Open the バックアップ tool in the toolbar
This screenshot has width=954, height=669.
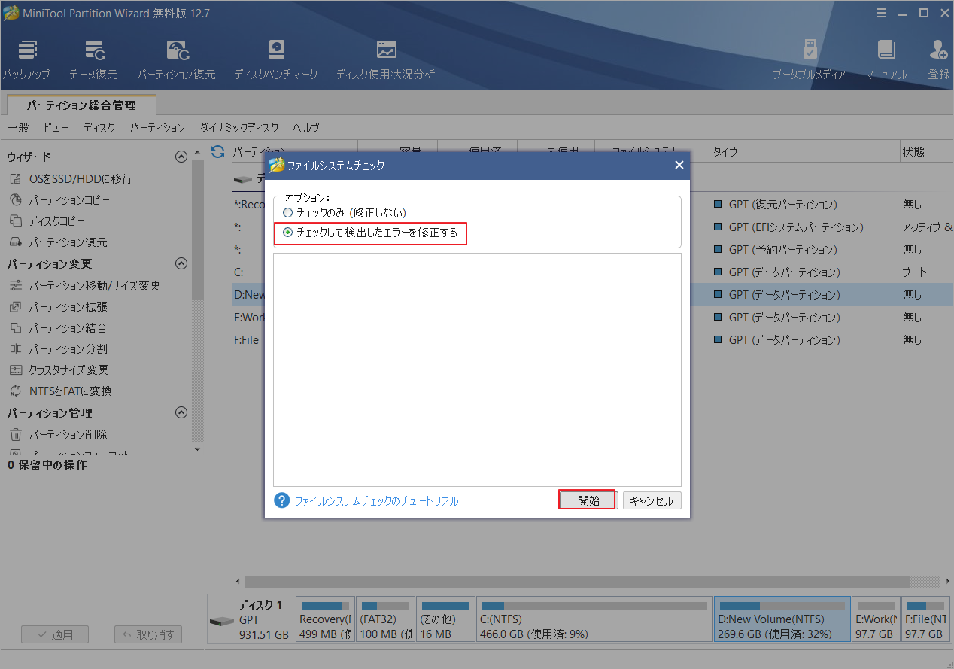pyautogui.click(x=27, y=58)
